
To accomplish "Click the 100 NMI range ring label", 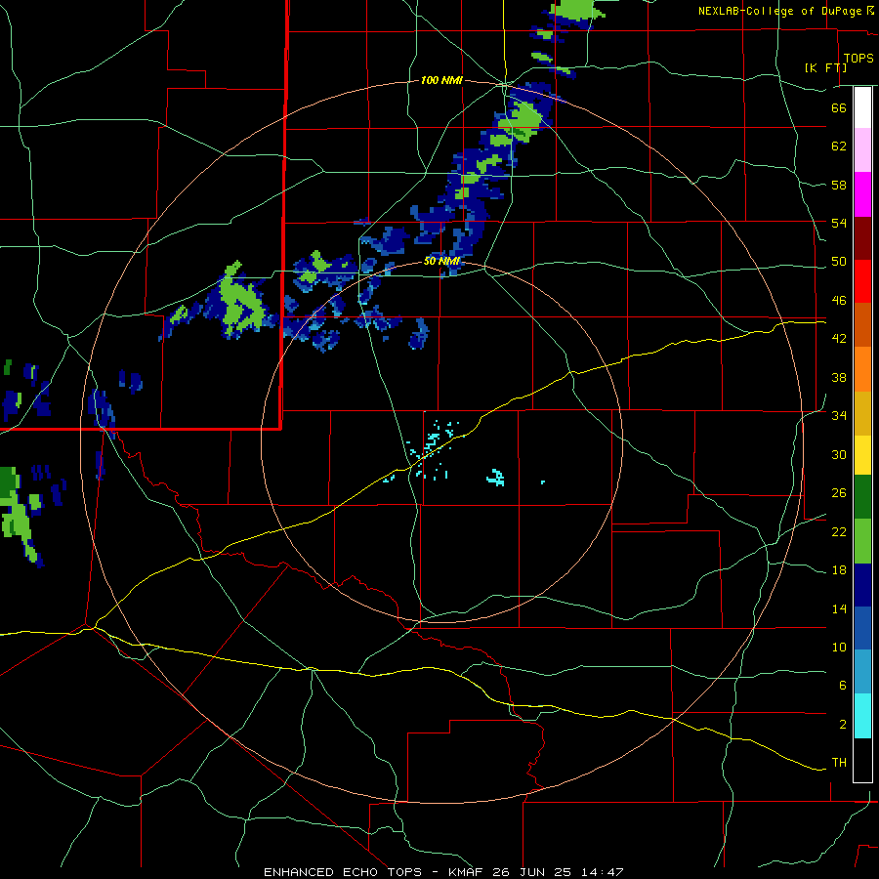I will (x=441, y=81).
